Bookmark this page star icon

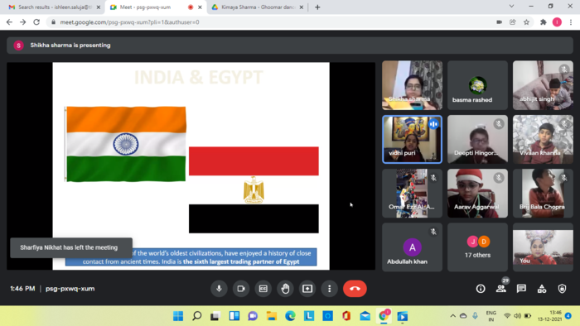pos(526,22)
